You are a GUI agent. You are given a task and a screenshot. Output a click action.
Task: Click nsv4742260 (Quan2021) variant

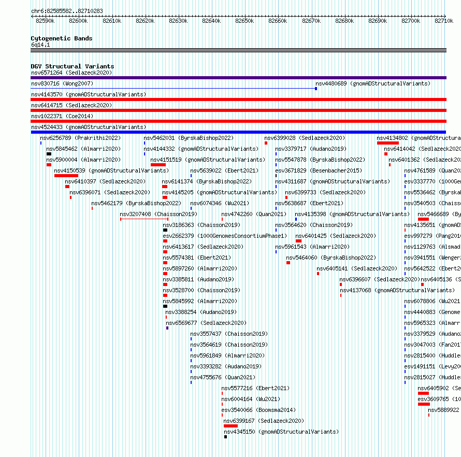click(254, 214)
